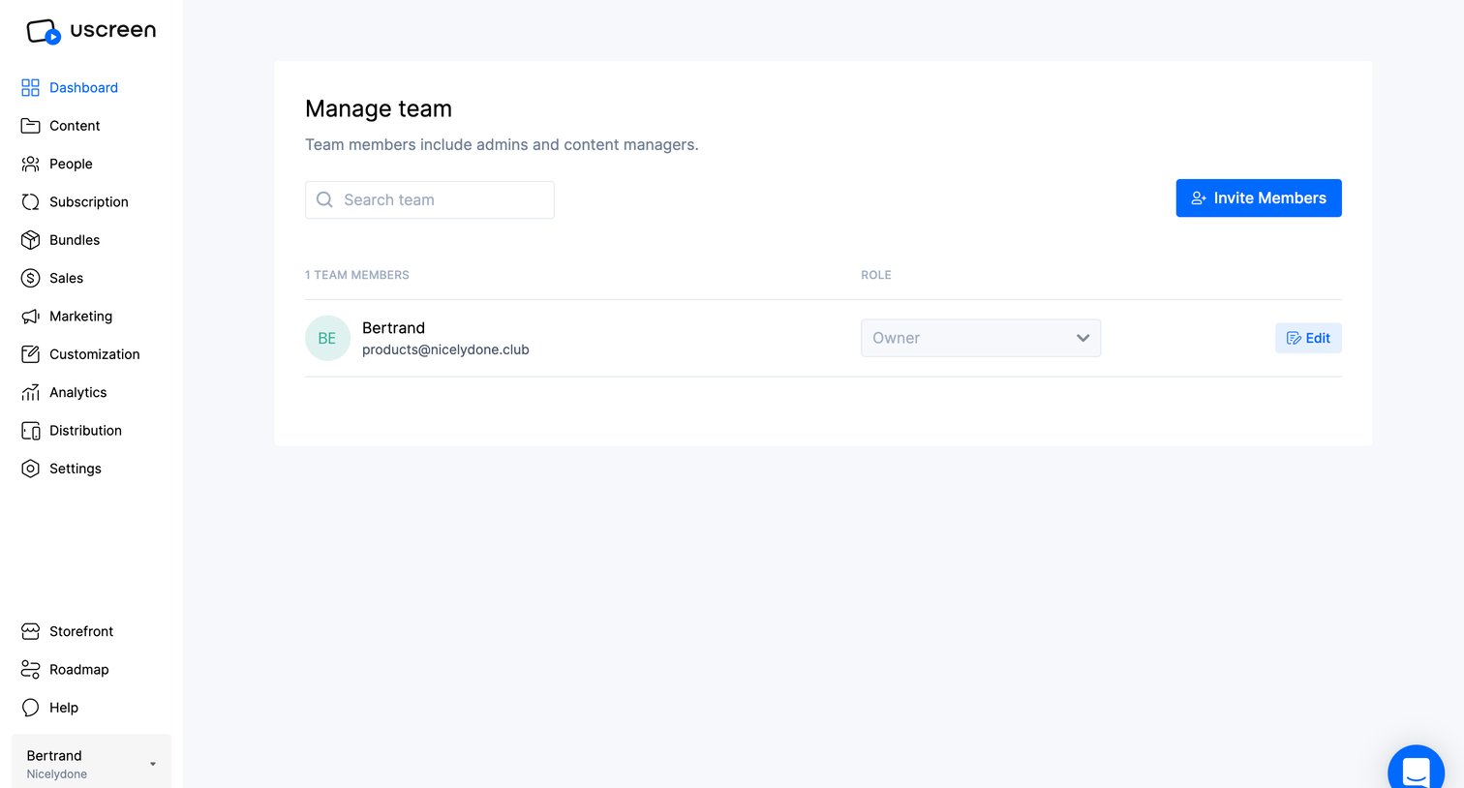Edit the Bertrand team member
This screenshot has height=788, width=1464.
(x=1308, y=338)
